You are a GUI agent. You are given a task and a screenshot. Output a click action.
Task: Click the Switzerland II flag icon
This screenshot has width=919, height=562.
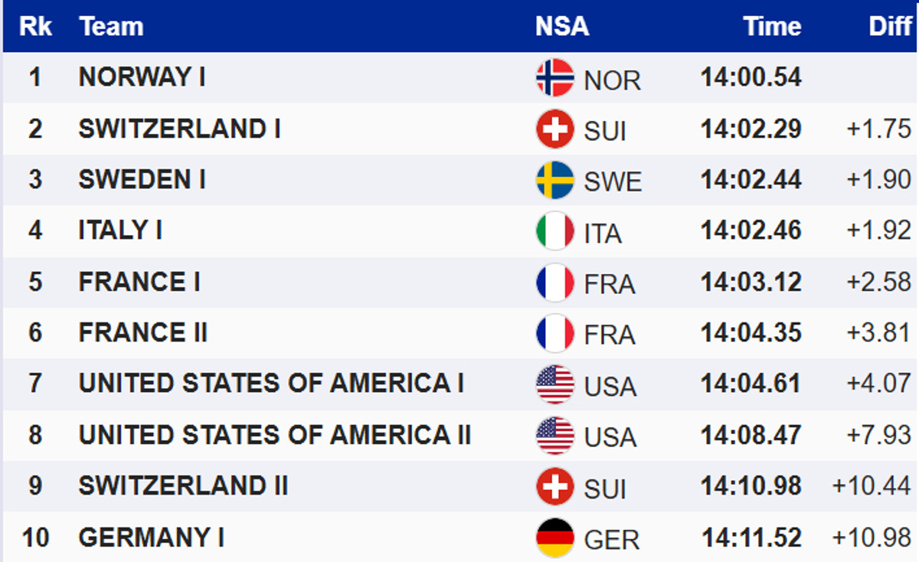pos(554,486)
